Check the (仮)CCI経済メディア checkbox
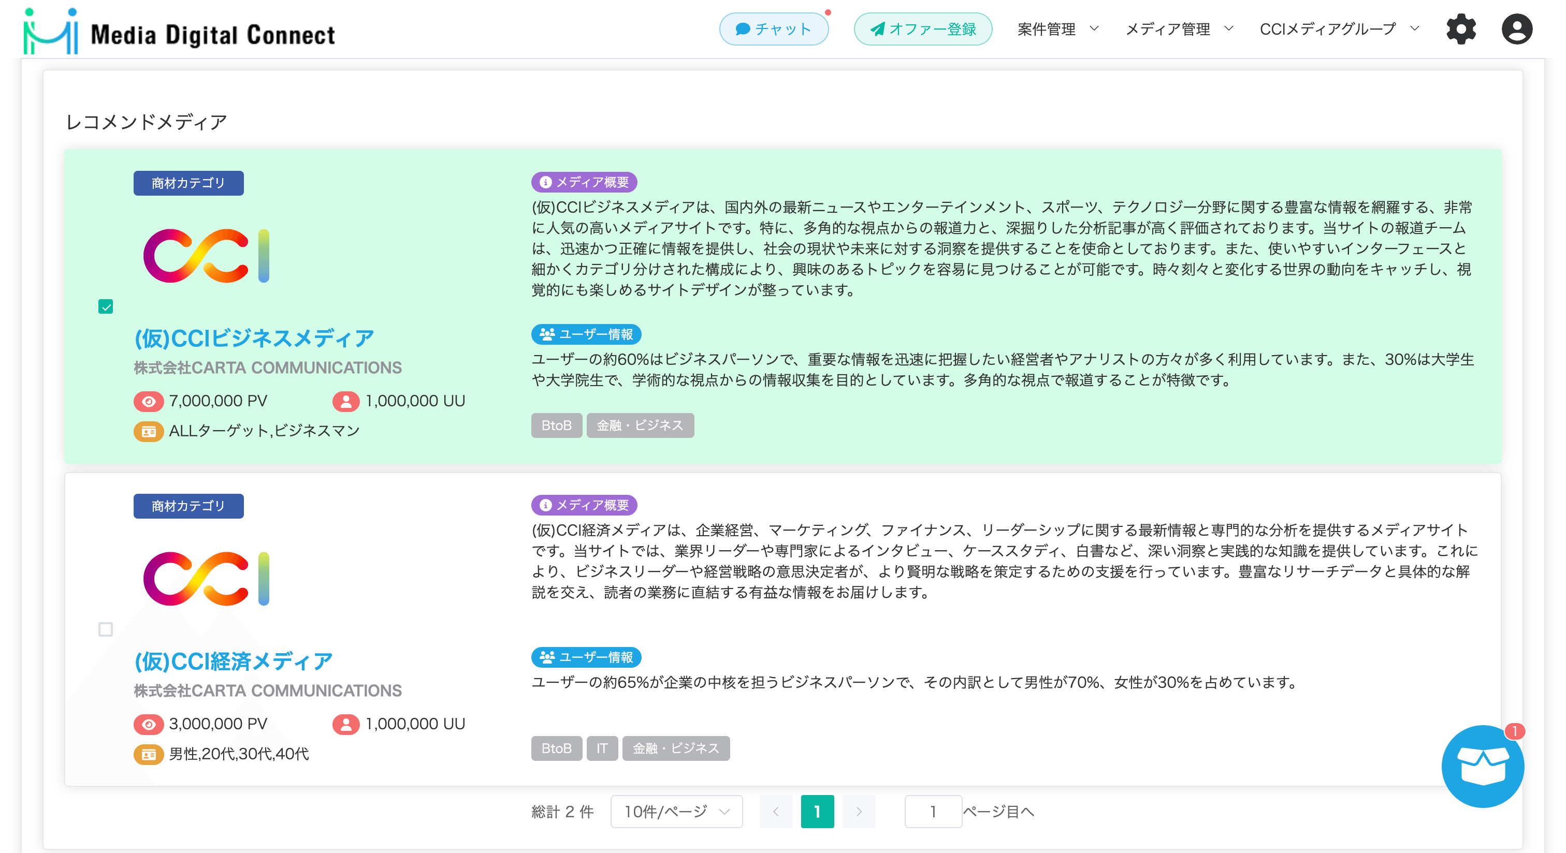 (106, 629)
